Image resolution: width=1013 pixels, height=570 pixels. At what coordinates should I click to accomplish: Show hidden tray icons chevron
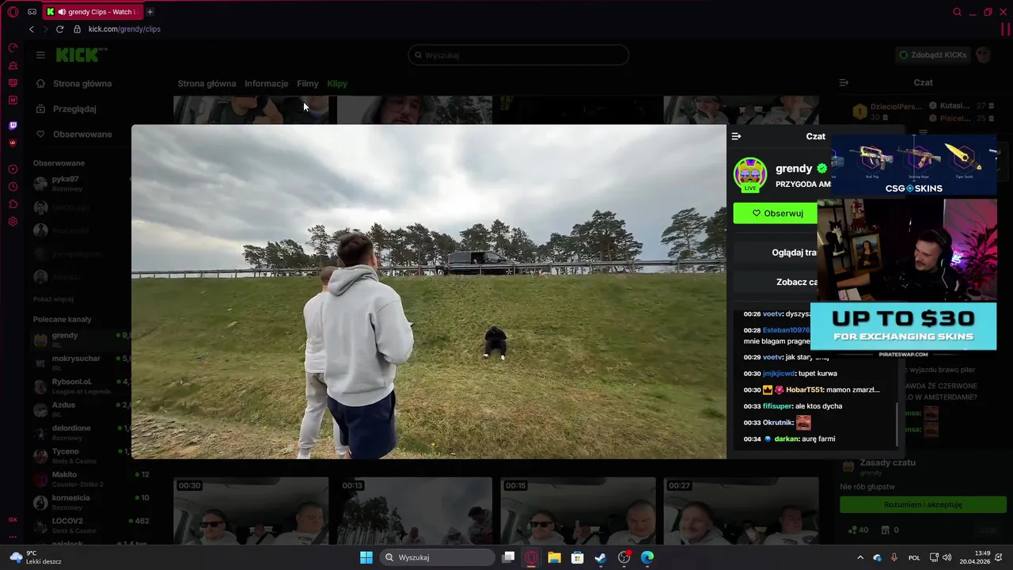click(x=860, y=557)
